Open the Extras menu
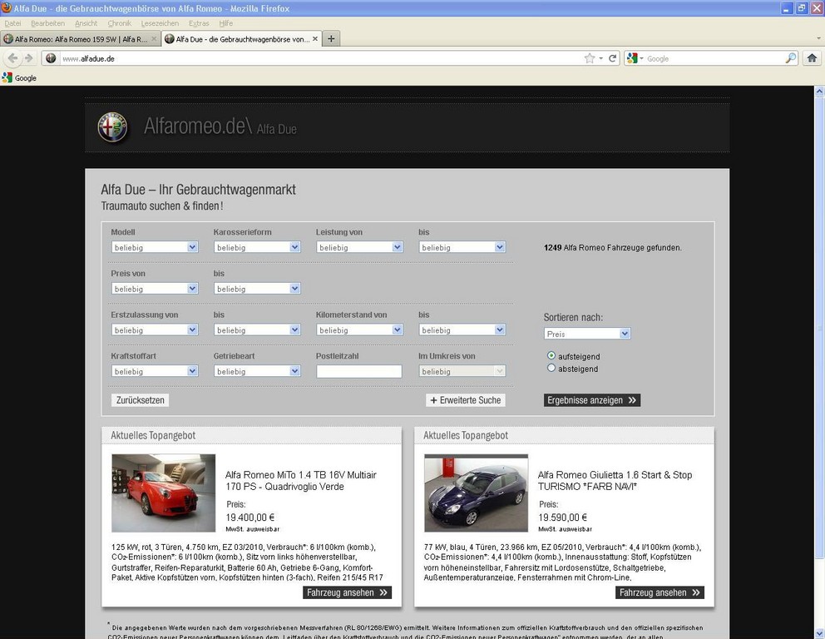 tap(199, 23)
